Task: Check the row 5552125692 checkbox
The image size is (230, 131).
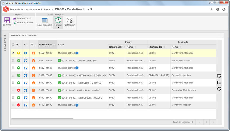Action: coord(13,98)
